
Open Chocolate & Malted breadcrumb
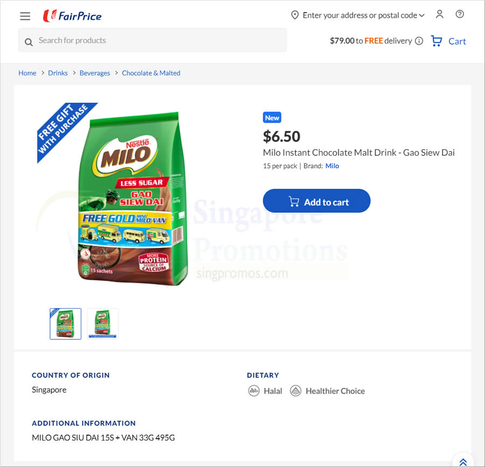[x=151, y=73]
